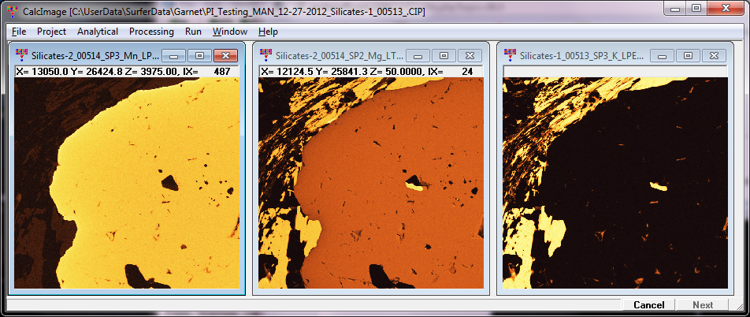Click the Mg image window's title icon
Image resolution: width=750 pixels, height=317 pixels.
click(265, 55)
